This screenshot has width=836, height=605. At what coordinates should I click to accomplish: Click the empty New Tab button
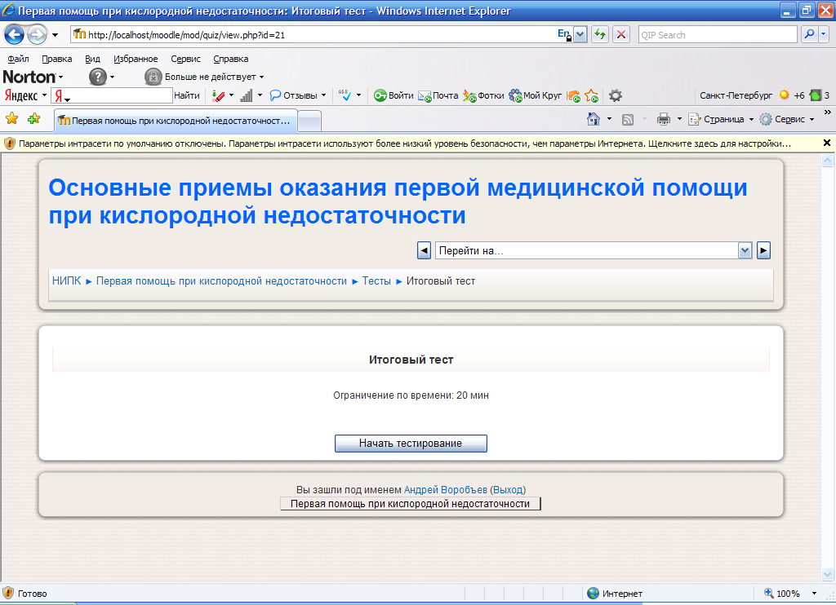[309, 121]
